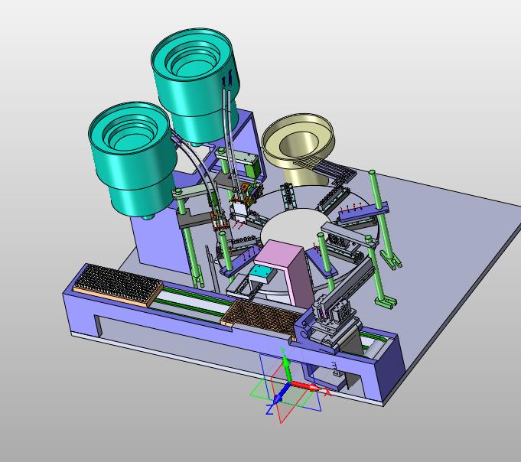Click the blue Z axis arrow of triad
Screen dimensions: 521x462
point(281,394)
